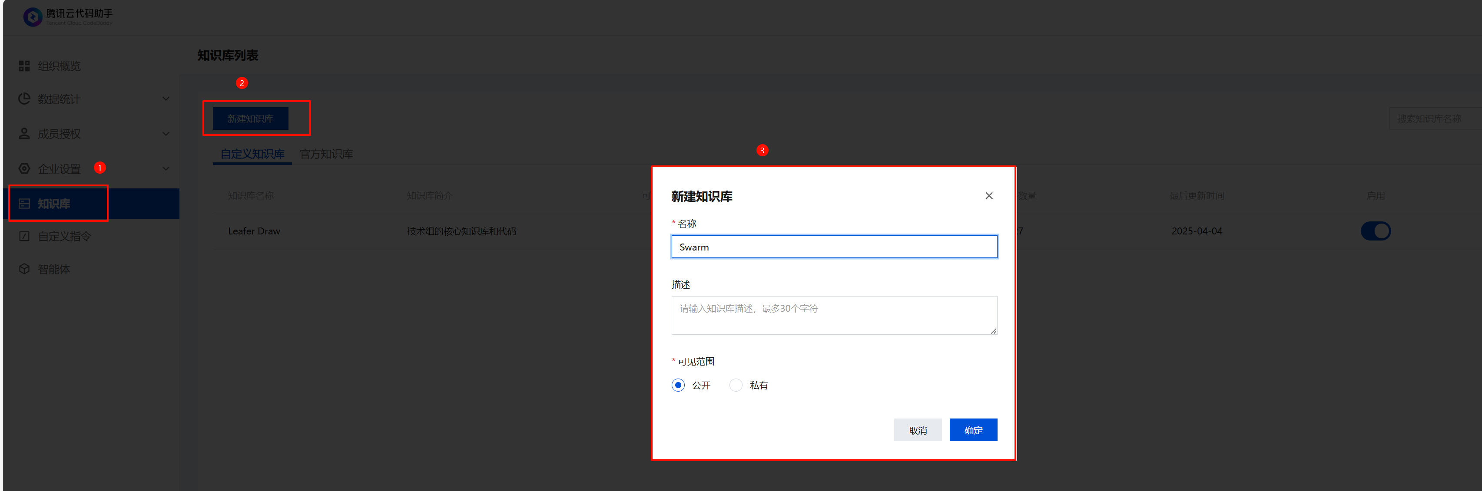Click the 取消 cancel button
Screen dimensions: 1482x491
click(x=917, y=430)
